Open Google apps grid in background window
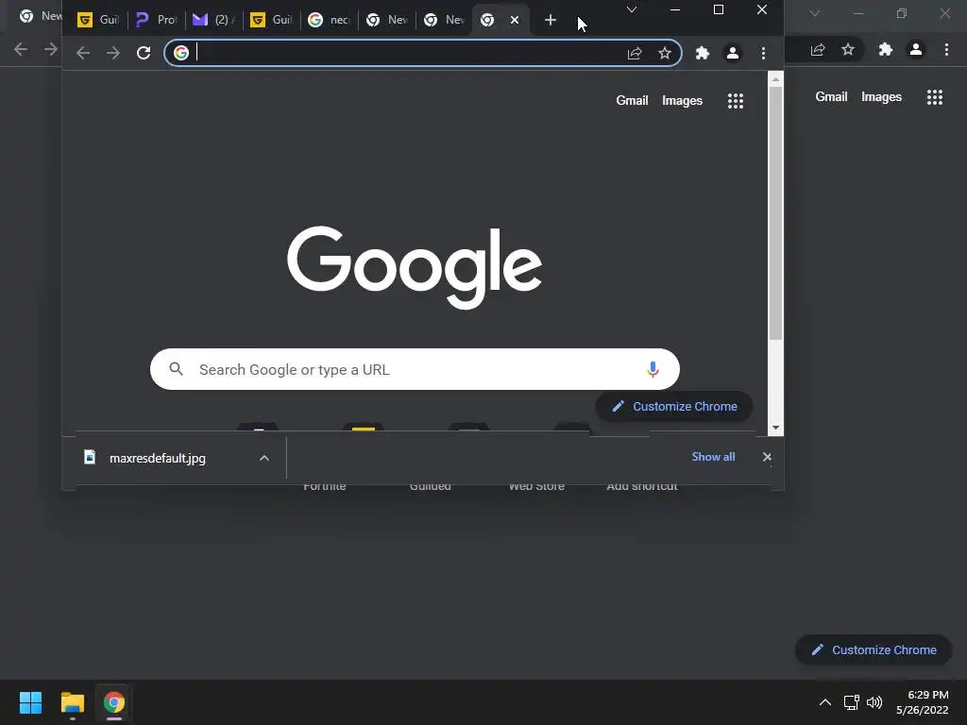The width and height of the screenshot is (967, 725). point(934,97)
